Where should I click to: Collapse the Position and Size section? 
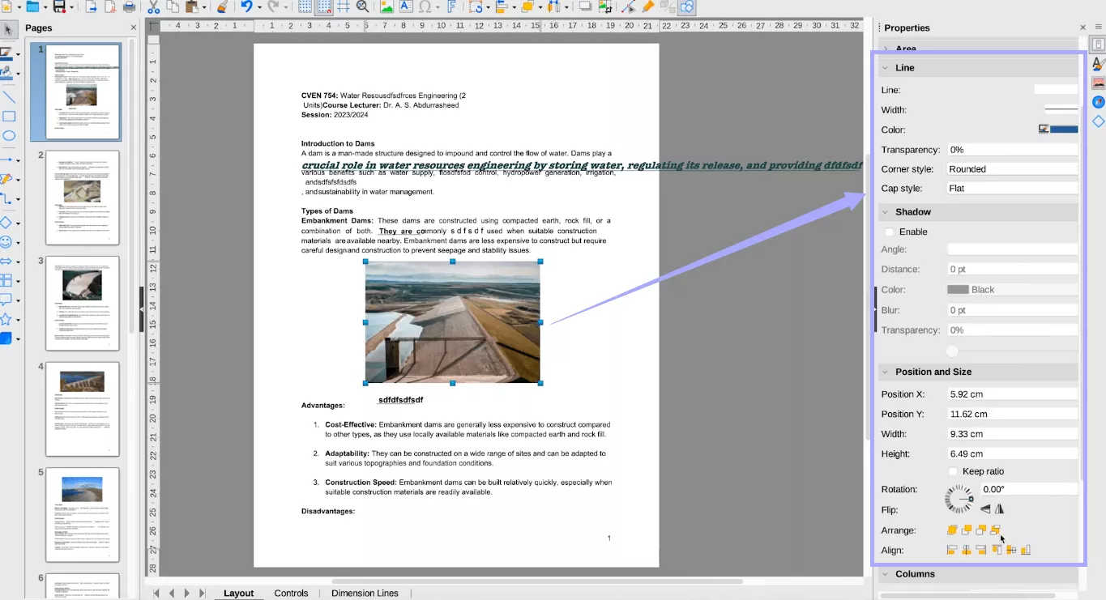(x=884, y=372)
